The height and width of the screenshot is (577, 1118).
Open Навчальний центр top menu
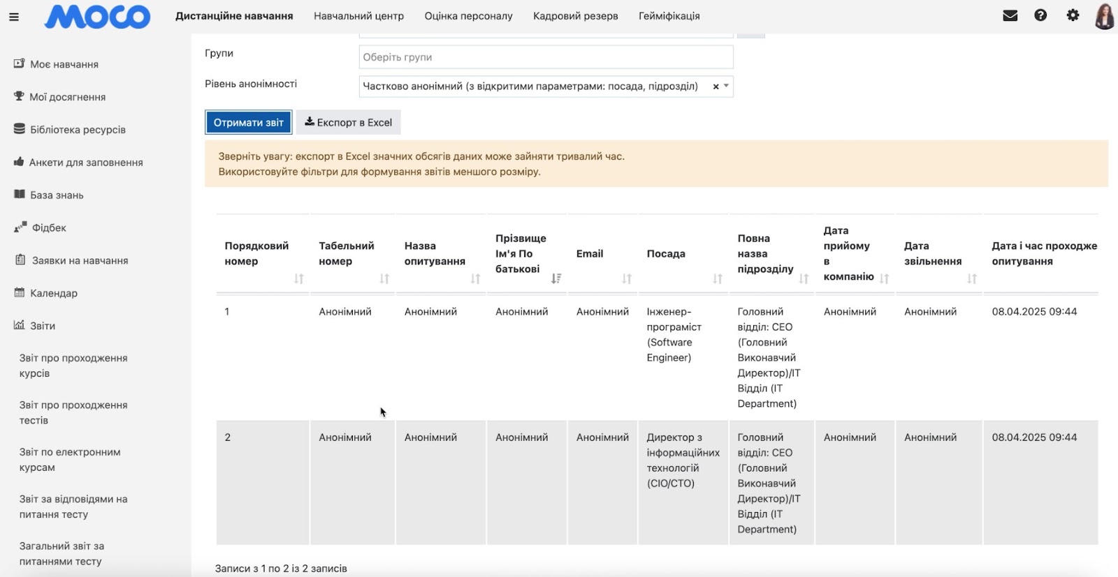coord(358,16)
